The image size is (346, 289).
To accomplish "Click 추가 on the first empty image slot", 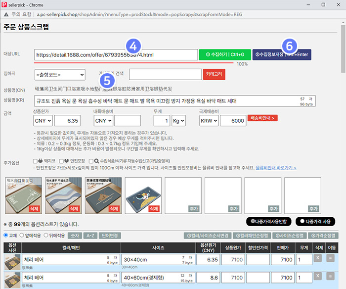I will click(x=193, y=209).
